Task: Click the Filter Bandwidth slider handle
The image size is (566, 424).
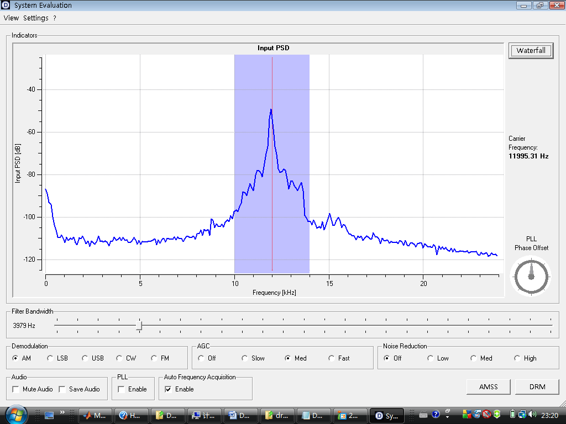Action: (x=139, y=325)
